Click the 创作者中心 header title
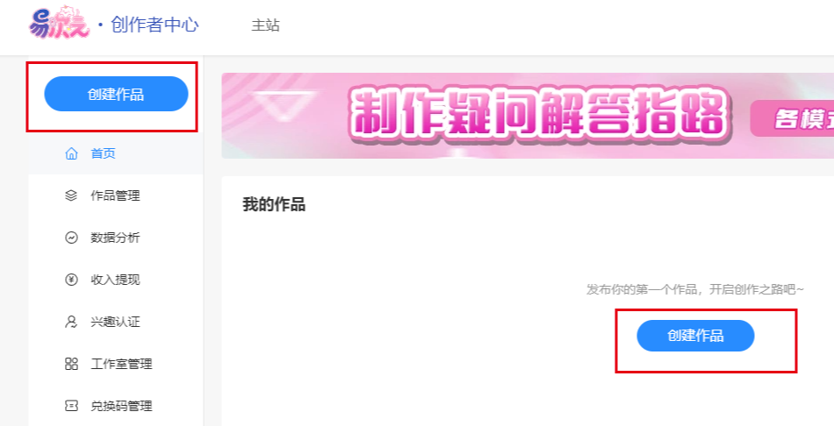This screenshot has height=426, width=834. pos(155,25)
